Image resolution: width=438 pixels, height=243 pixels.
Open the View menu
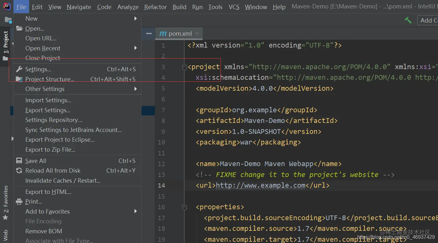[55, 7]
